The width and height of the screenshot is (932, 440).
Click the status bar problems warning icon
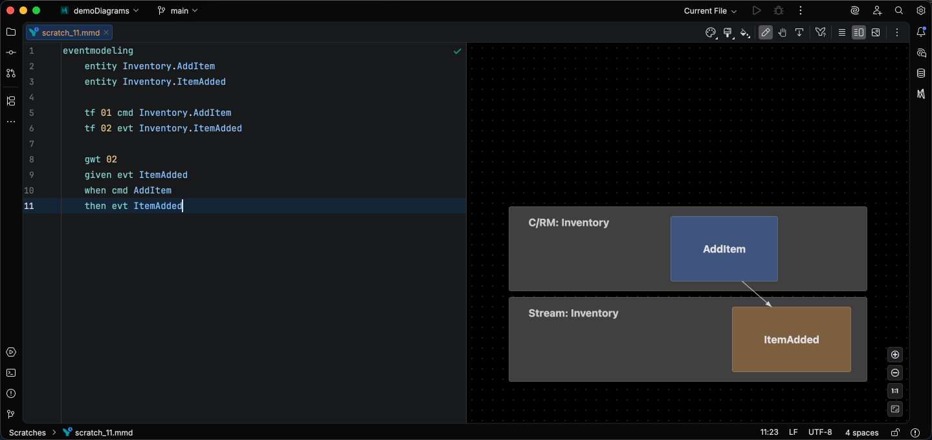tap(915, 432)
